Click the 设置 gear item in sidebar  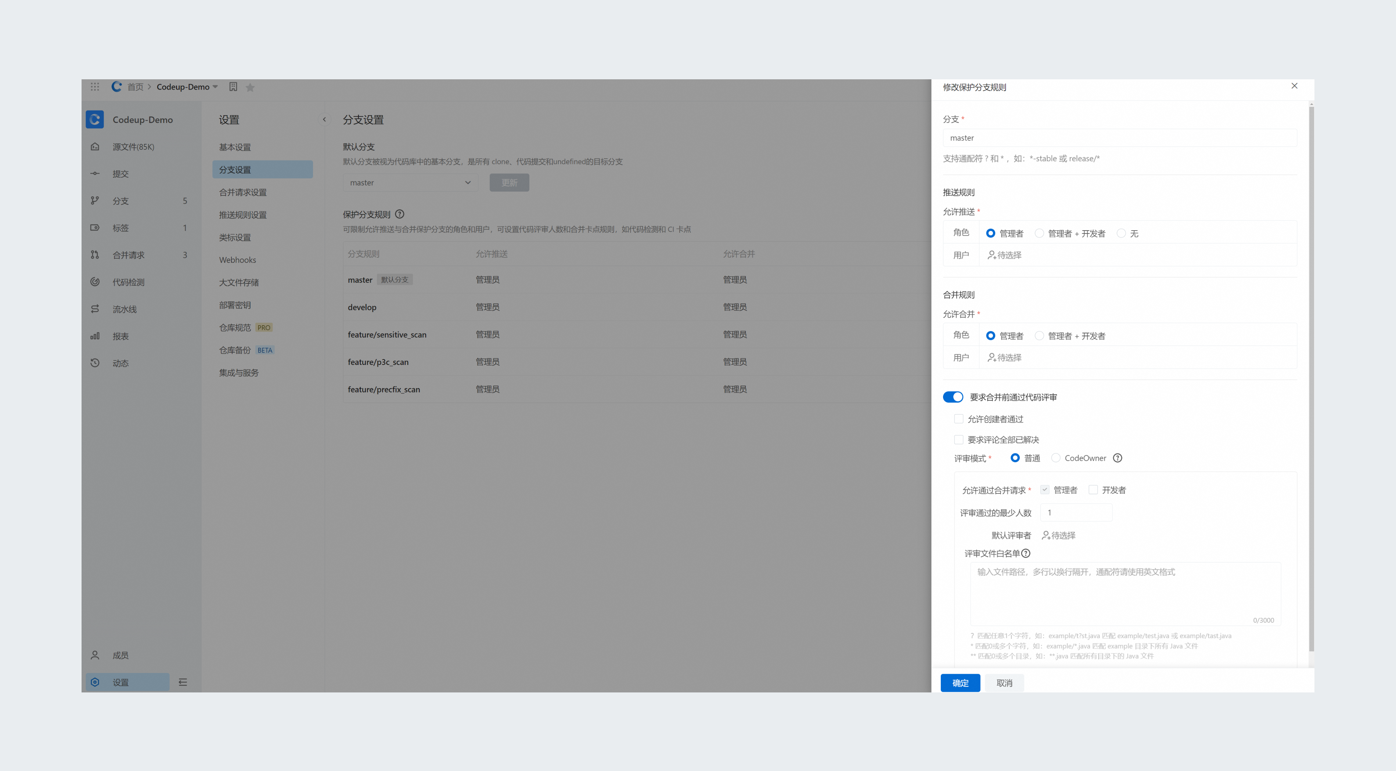(127, 682)
